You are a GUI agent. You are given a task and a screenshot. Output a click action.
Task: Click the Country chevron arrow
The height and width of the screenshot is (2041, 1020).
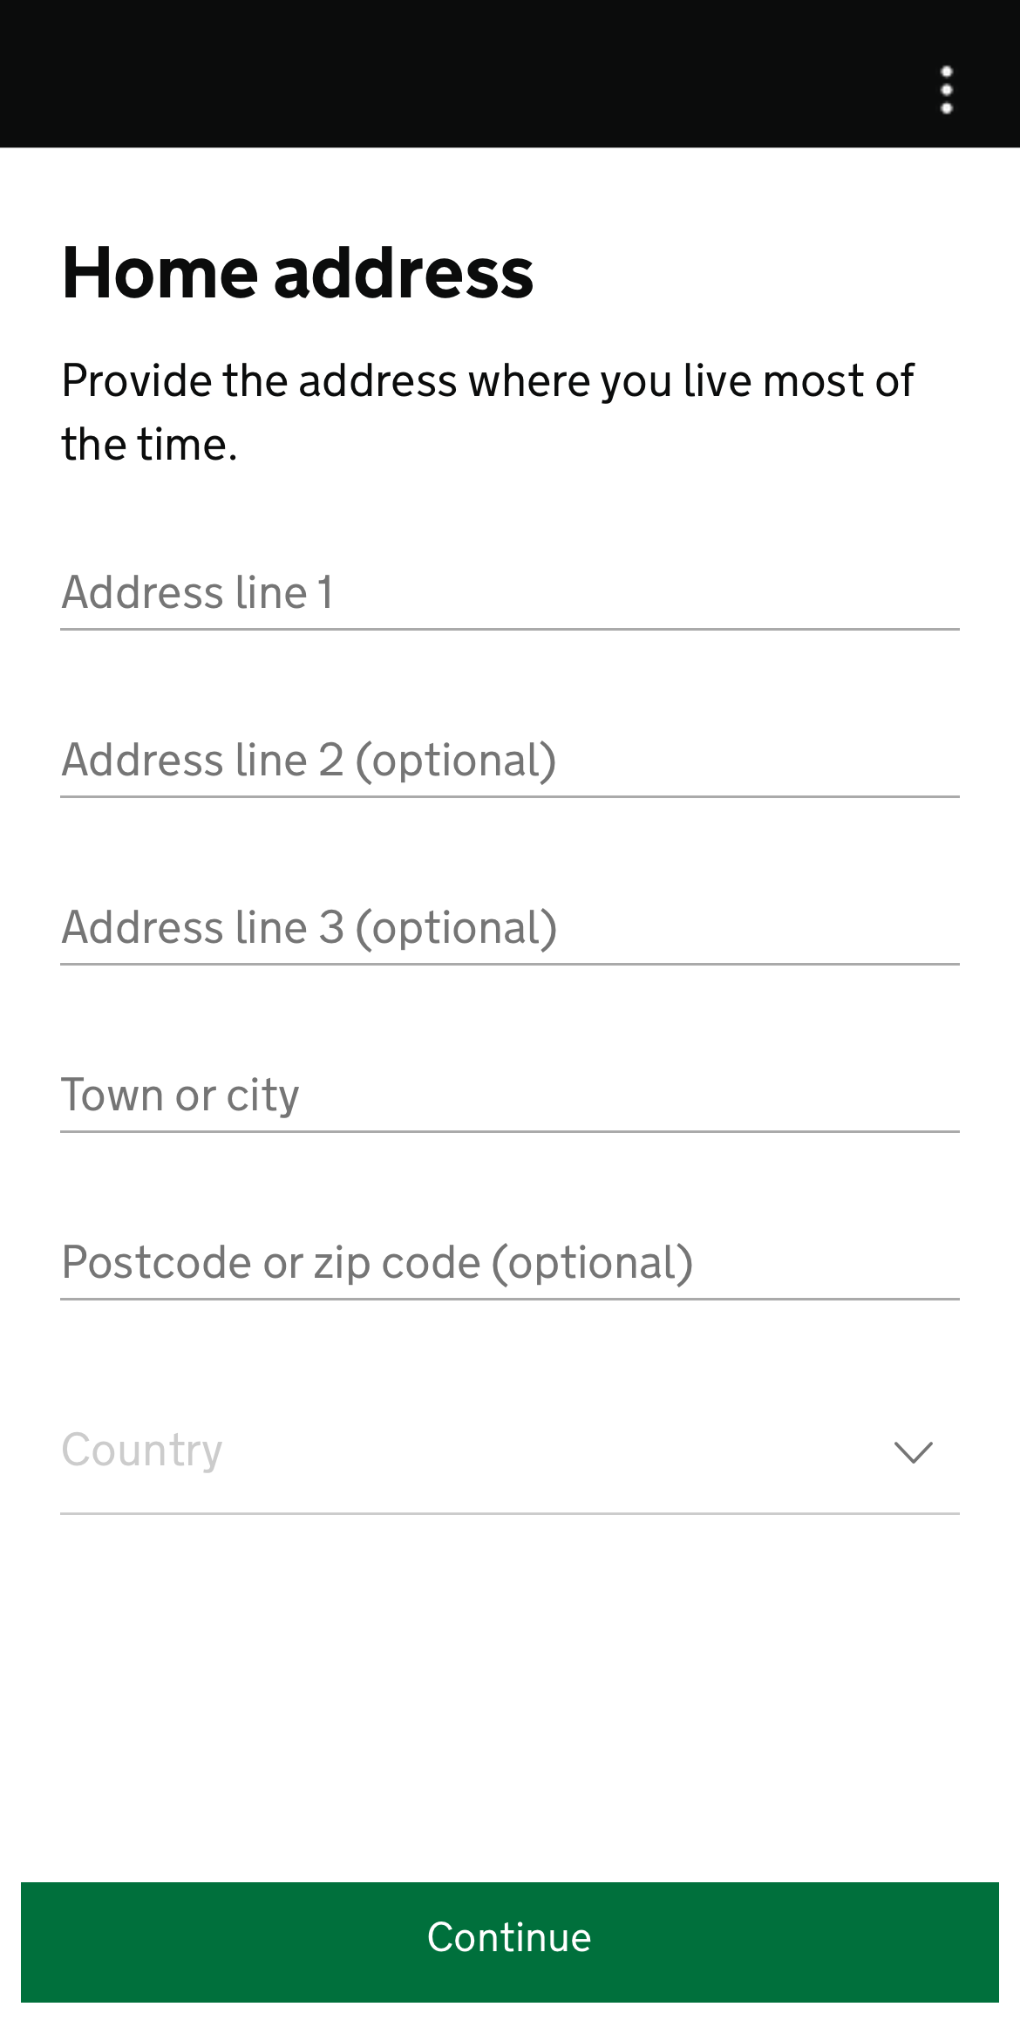[914, 1452]
